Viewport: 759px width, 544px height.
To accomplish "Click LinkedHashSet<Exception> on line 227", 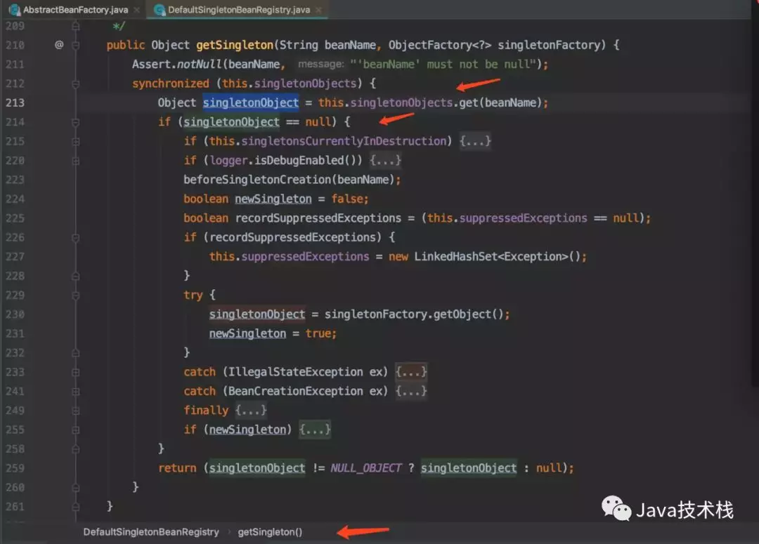I will (491, 256).
